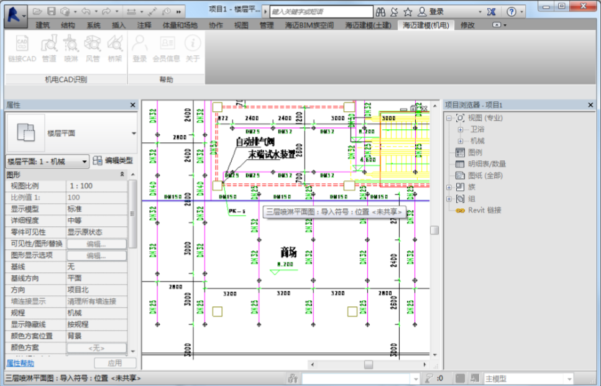The image size is (601, 386).
Task: Collapse the 图形 properties section
Action: click(x=122, y=175)
